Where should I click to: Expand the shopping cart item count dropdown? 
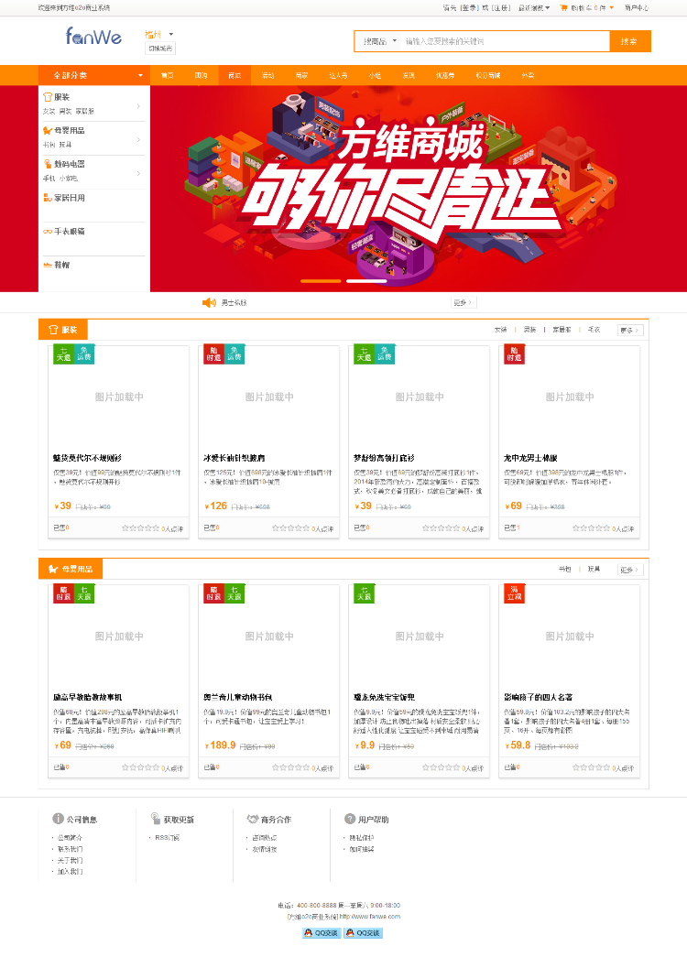click(x=611, y=8)
